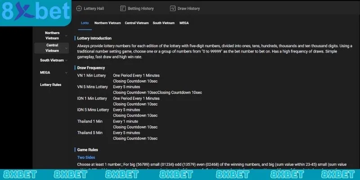Click the Betting History list icon

(123, 9)
